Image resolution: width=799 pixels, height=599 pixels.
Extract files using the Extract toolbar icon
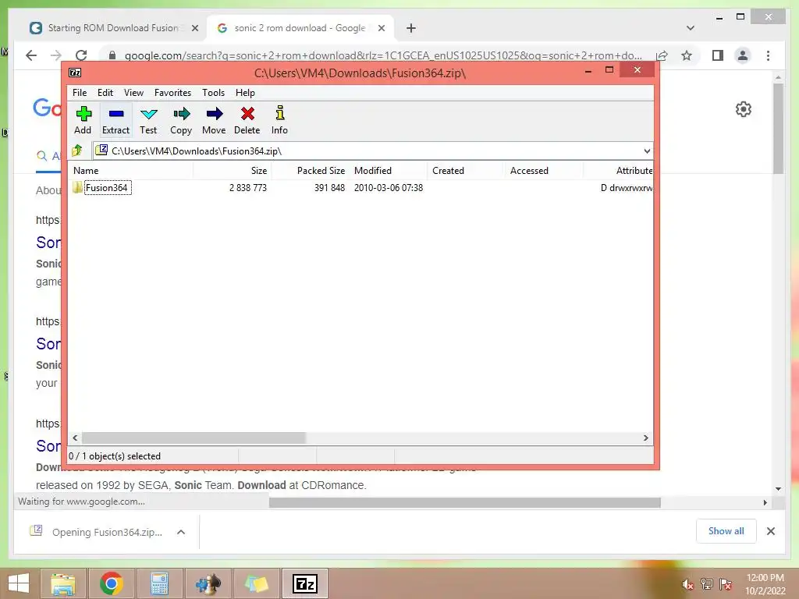(x=115, y=120)
